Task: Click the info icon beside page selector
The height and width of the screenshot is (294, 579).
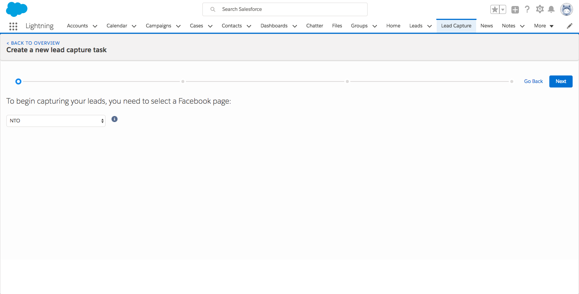Action: coord(115,119)
